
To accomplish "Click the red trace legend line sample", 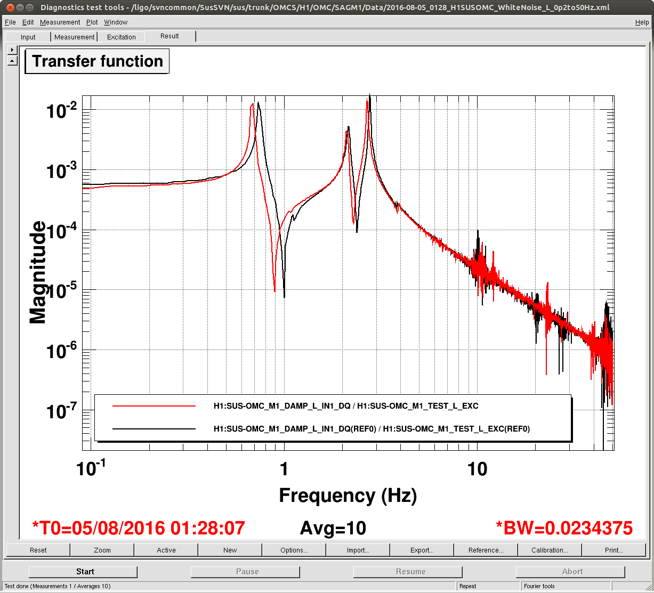I will (x=154, y=406).
